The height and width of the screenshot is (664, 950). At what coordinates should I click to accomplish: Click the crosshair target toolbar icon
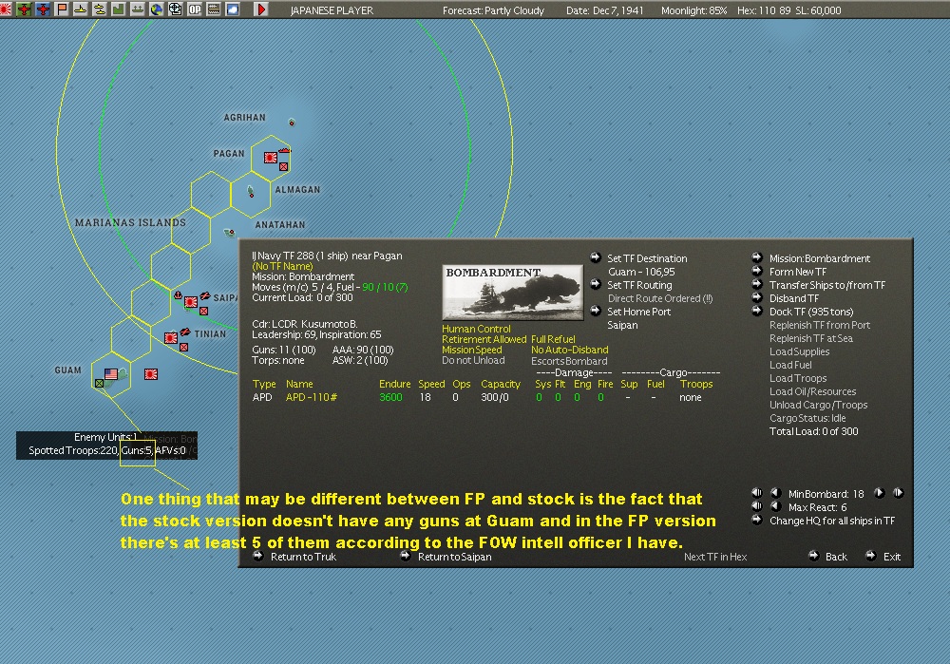click(175, 9)
